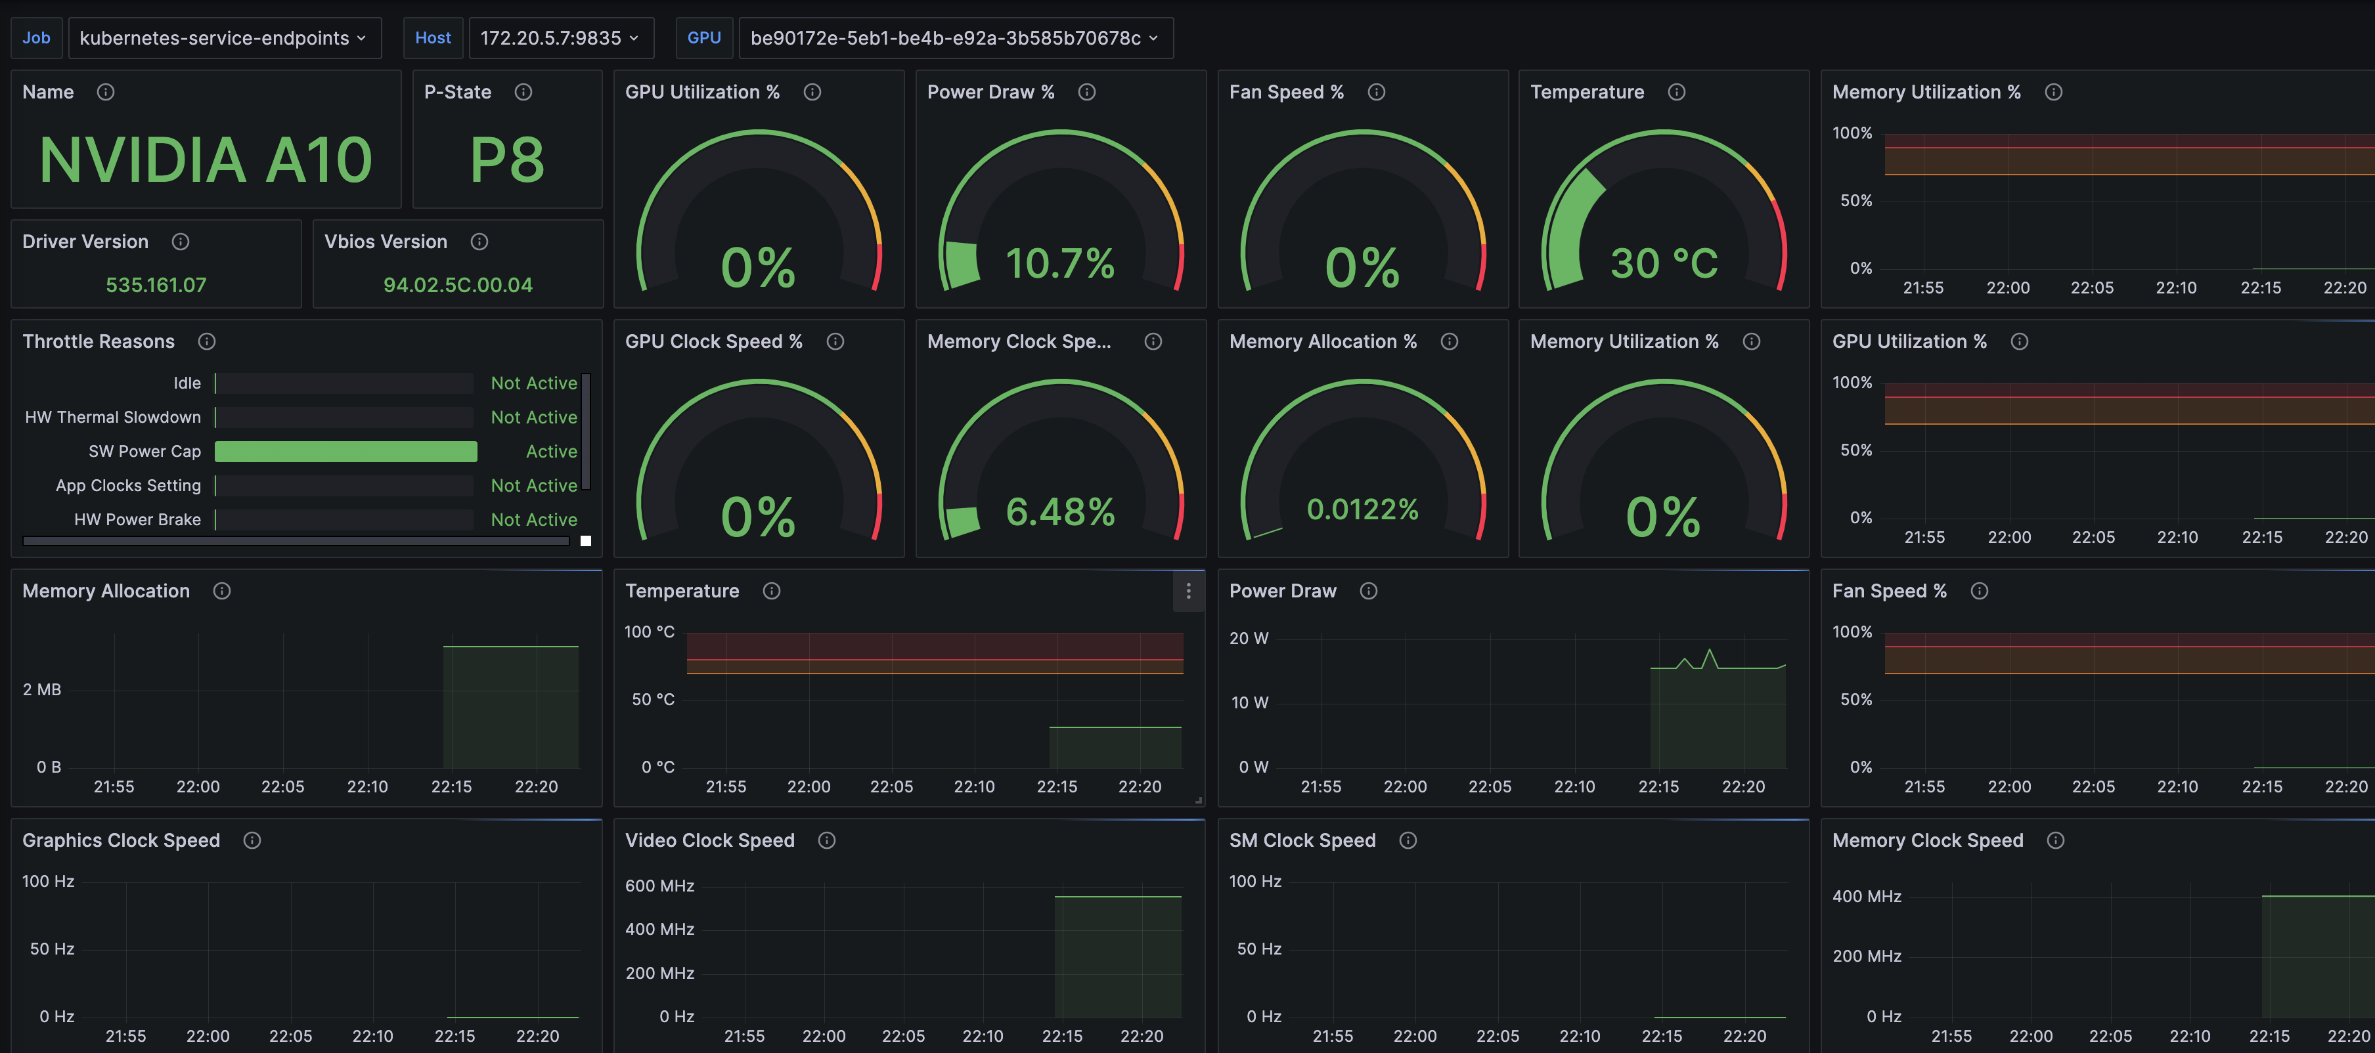This screenshot has height=1053, width=2375.
Task: Click driver version text '535.161.07'
Action: [156, 286]
